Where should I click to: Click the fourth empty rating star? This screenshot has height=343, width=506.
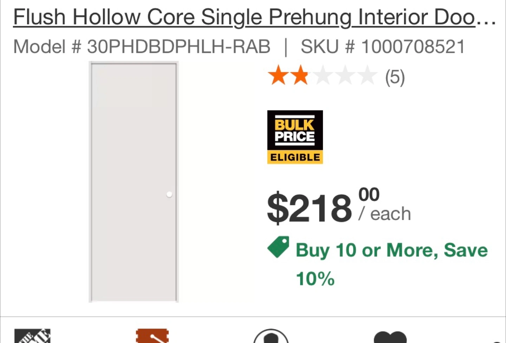(x=345, y=75)
